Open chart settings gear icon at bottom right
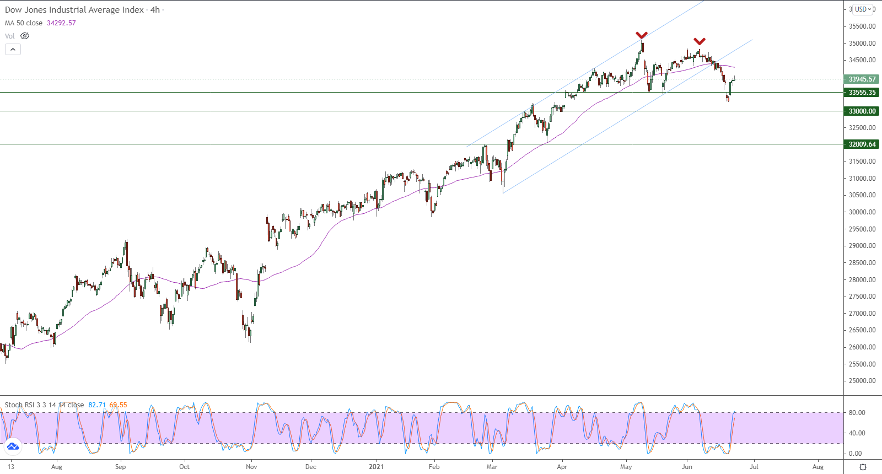The width and height of the screenshot is (882, 474). click(863, 467)
